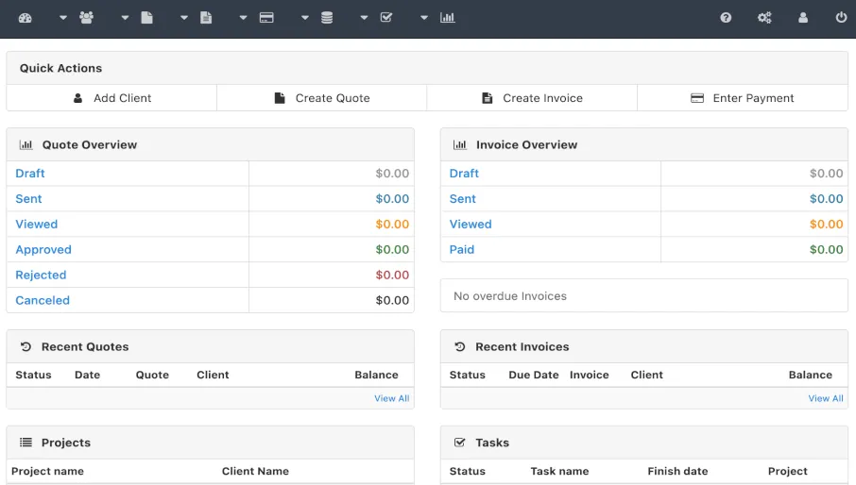Screen dimensions: 856x485
Task: Open Viewed link in Quote Overview
Action: click(37, 224)
